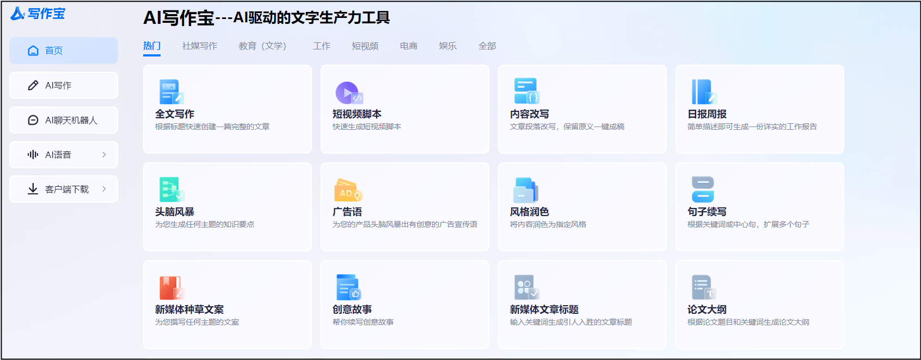Click the home icon beside 首页
Screen dimensions: 921x360
tap(33, 50)
